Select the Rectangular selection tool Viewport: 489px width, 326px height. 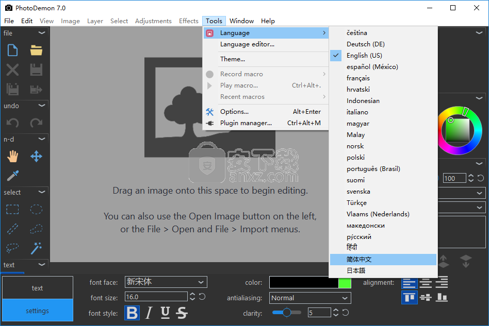12,210
